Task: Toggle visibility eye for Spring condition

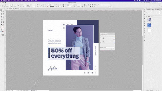Action: pyautogui.click(x=100, y=43)
